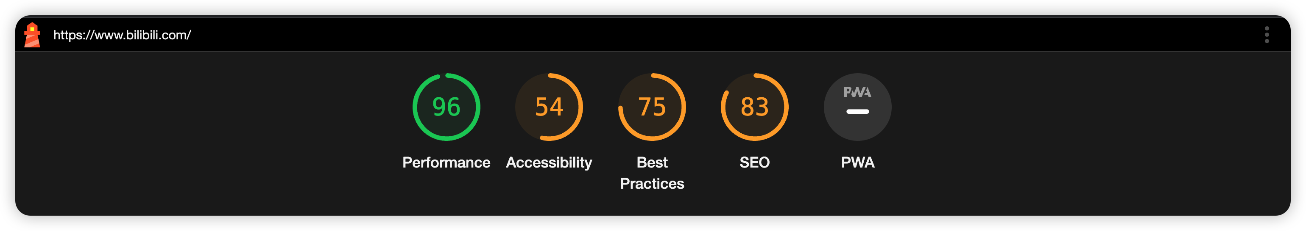Click the score number 83
Image resolution: width=1306 pixels, height=231 pixels.
tap(754, 107)
